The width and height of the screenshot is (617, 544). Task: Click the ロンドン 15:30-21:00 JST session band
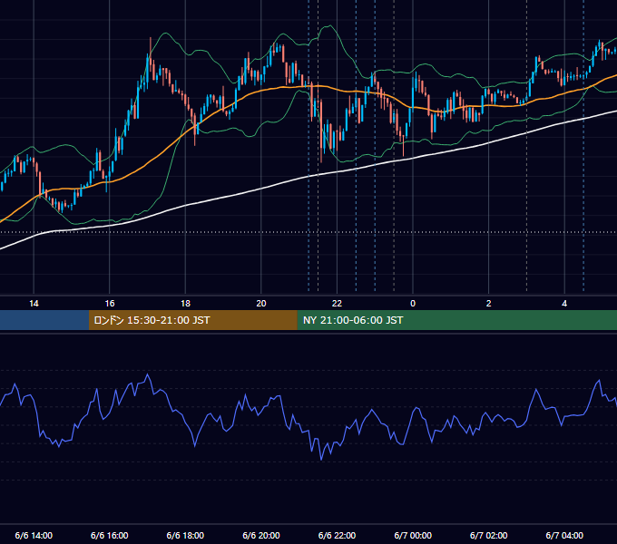(192, 320)
